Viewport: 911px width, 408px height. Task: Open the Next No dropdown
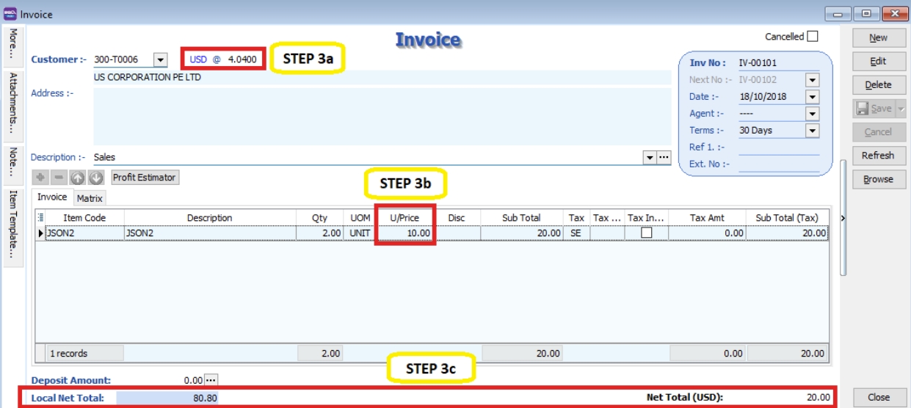pyautogui.click(x=812, y=79)
